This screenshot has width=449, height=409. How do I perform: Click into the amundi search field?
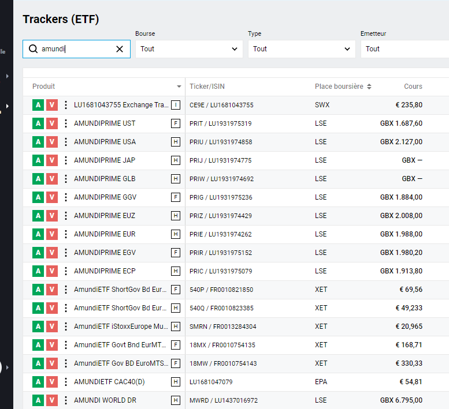coord(76,49)
